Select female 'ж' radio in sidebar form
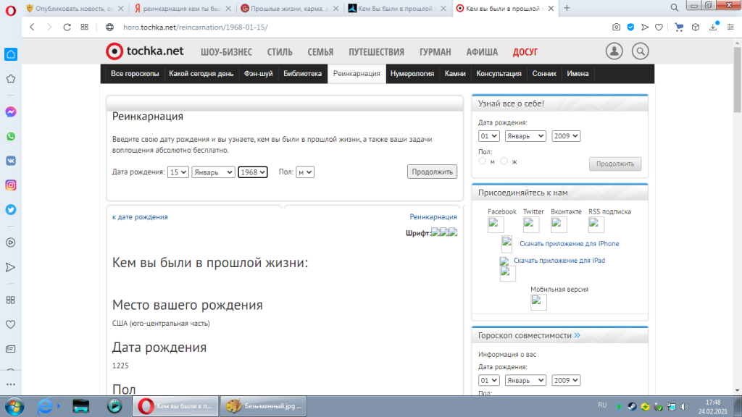The width and height of the screenshot is (742, 417). (x=504, y=161)
